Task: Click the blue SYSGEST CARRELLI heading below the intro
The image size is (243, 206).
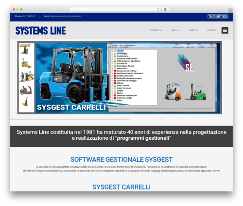Action: coord(121,187)
